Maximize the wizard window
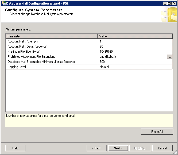 [169, 3]
